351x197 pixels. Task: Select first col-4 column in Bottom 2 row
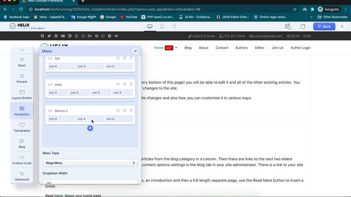click(x=61, y=119)
